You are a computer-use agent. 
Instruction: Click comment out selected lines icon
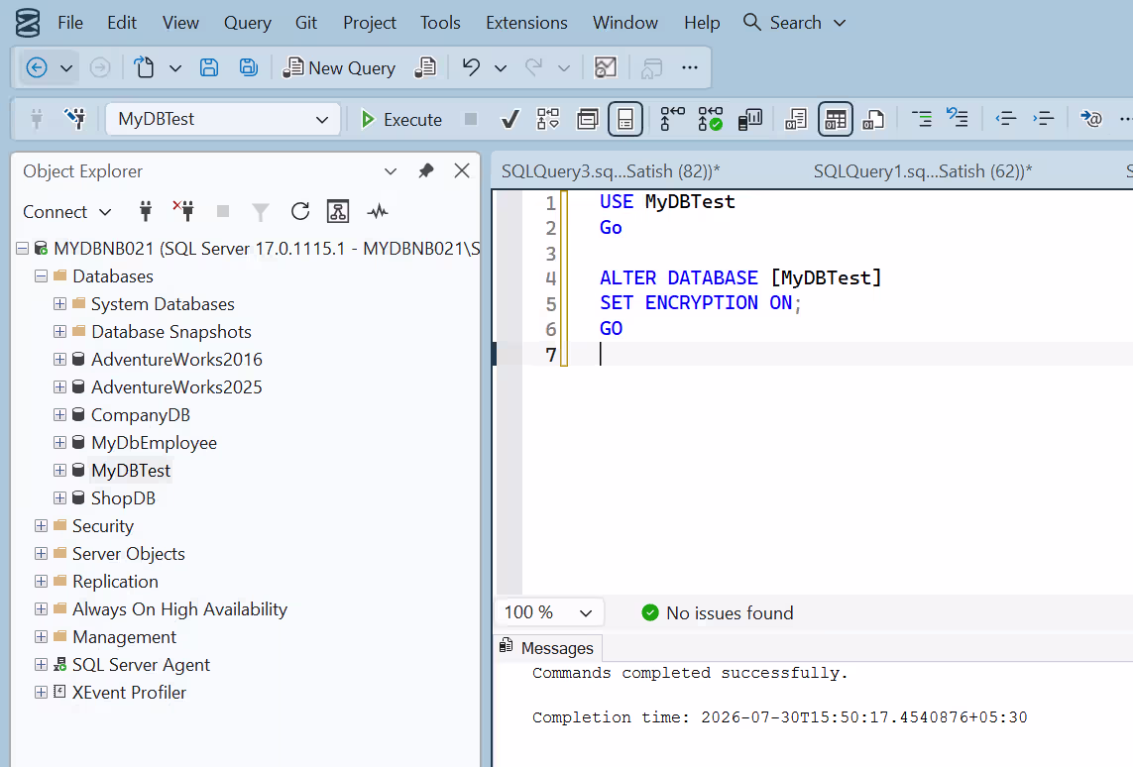tap(921, 119)
